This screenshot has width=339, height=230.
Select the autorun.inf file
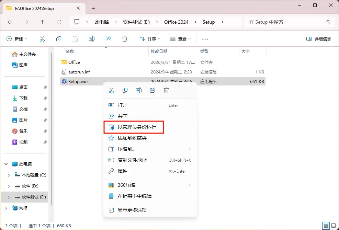point(163,72)
